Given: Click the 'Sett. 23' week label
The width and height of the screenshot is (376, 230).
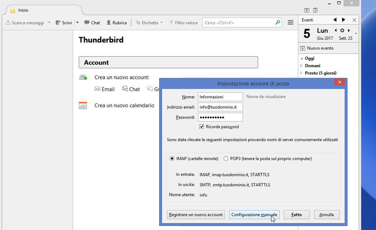Looking at the screenshot, I should click(x=346, y=38).
